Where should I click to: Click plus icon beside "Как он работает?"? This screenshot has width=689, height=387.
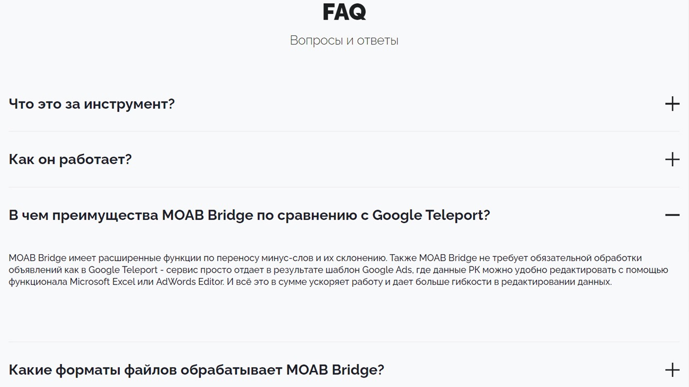[672, 159]
